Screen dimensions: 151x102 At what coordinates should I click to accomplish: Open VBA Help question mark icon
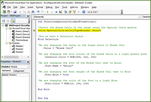pyautogui.click(x=84, y=12)
